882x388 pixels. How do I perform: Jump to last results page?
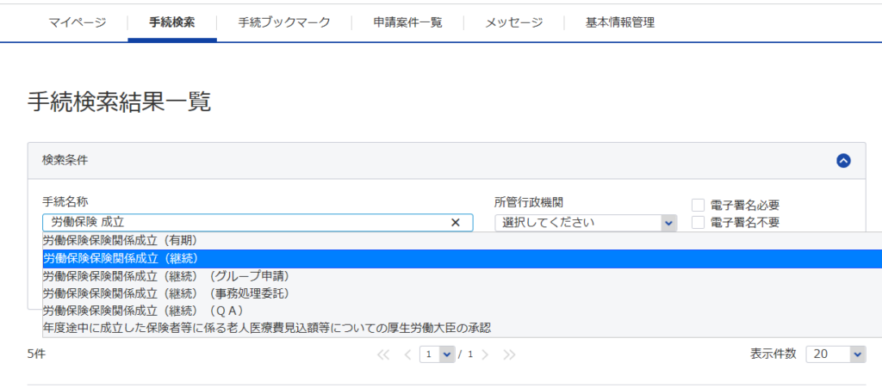(509, 354)
